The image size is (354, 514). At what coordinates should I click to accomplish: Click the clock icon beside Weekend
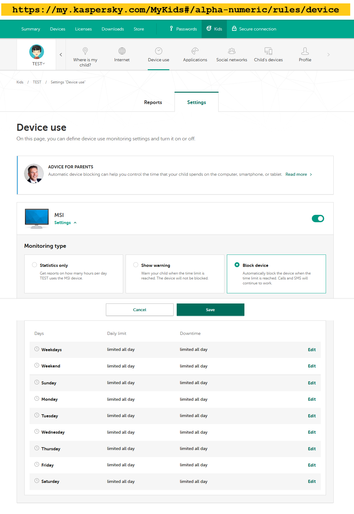(37, 365)
